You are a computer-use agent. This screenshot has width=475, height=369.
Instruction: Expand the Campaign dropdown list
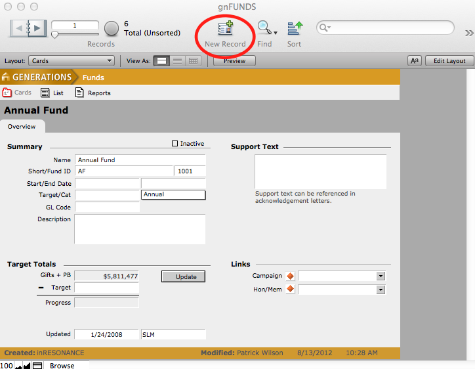pos(381,276)
